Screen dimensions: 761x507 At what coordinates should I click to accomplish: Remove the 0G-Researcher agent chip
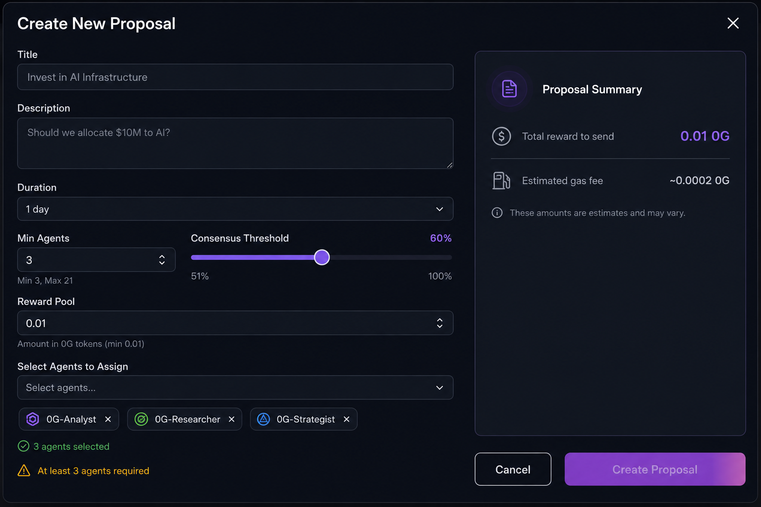click(x=231, y=419)
